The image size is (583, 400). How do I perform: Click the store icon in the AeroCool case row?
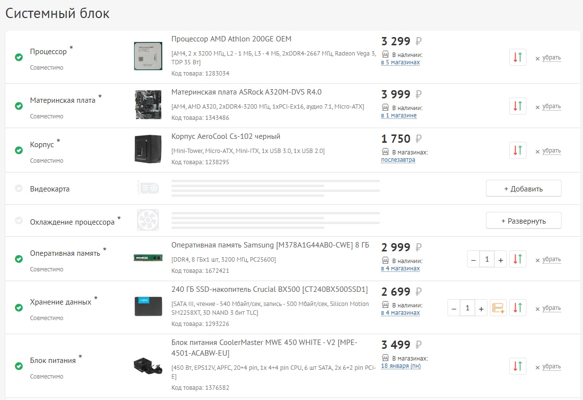coord(385,152)
